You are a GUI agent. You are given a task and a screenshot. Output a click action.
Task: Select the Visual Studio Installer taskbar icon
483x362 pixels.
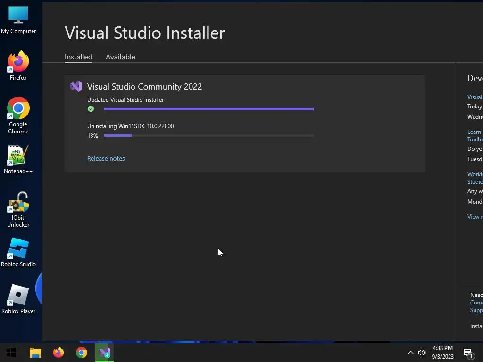tap(105, 353)
